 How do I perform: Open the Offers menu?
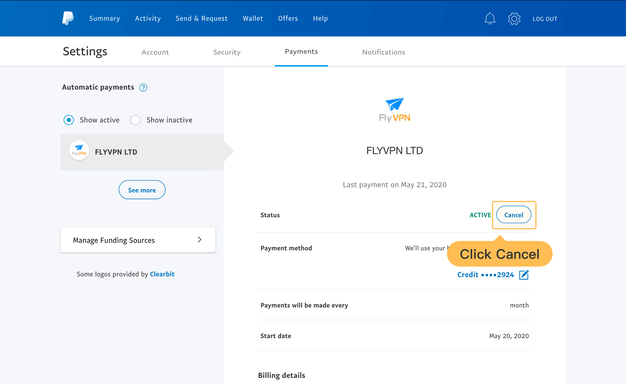click(x=288, y=18)
